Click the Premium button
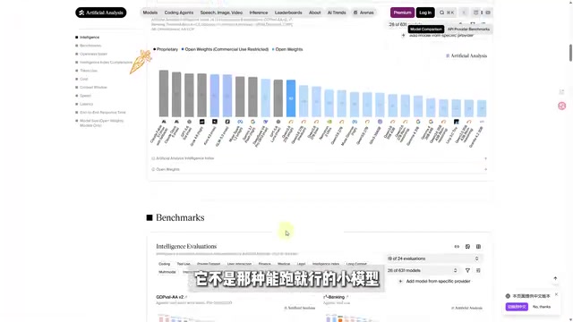Screen dimensions: 573x322 (x=402, y=13)
